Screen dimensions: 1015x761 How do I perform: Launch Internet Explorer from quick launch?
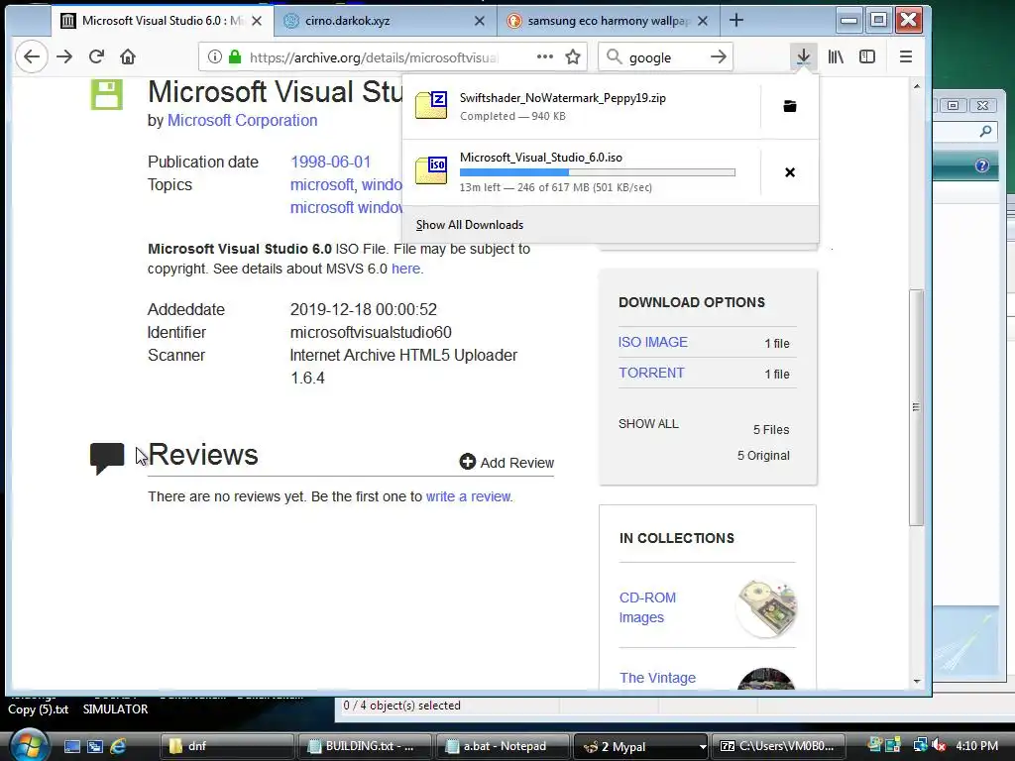[x=119, y=746]
